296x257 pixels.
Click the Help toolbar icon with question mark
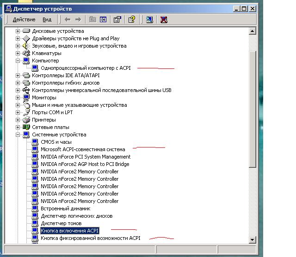tap(132, 19)
